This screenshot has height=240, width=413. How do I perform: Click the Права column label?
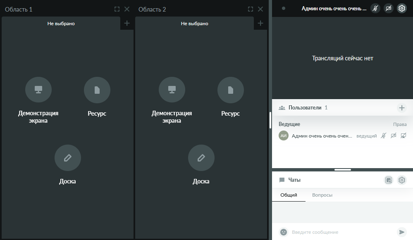pos(400,124)
